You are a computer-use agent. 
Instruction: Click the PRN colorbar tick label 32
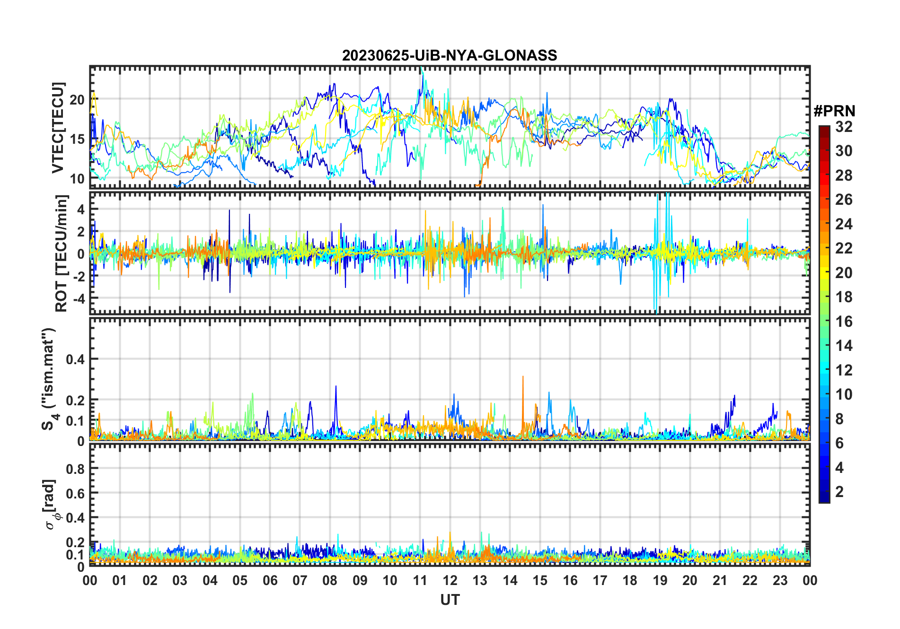pos(844,126)
